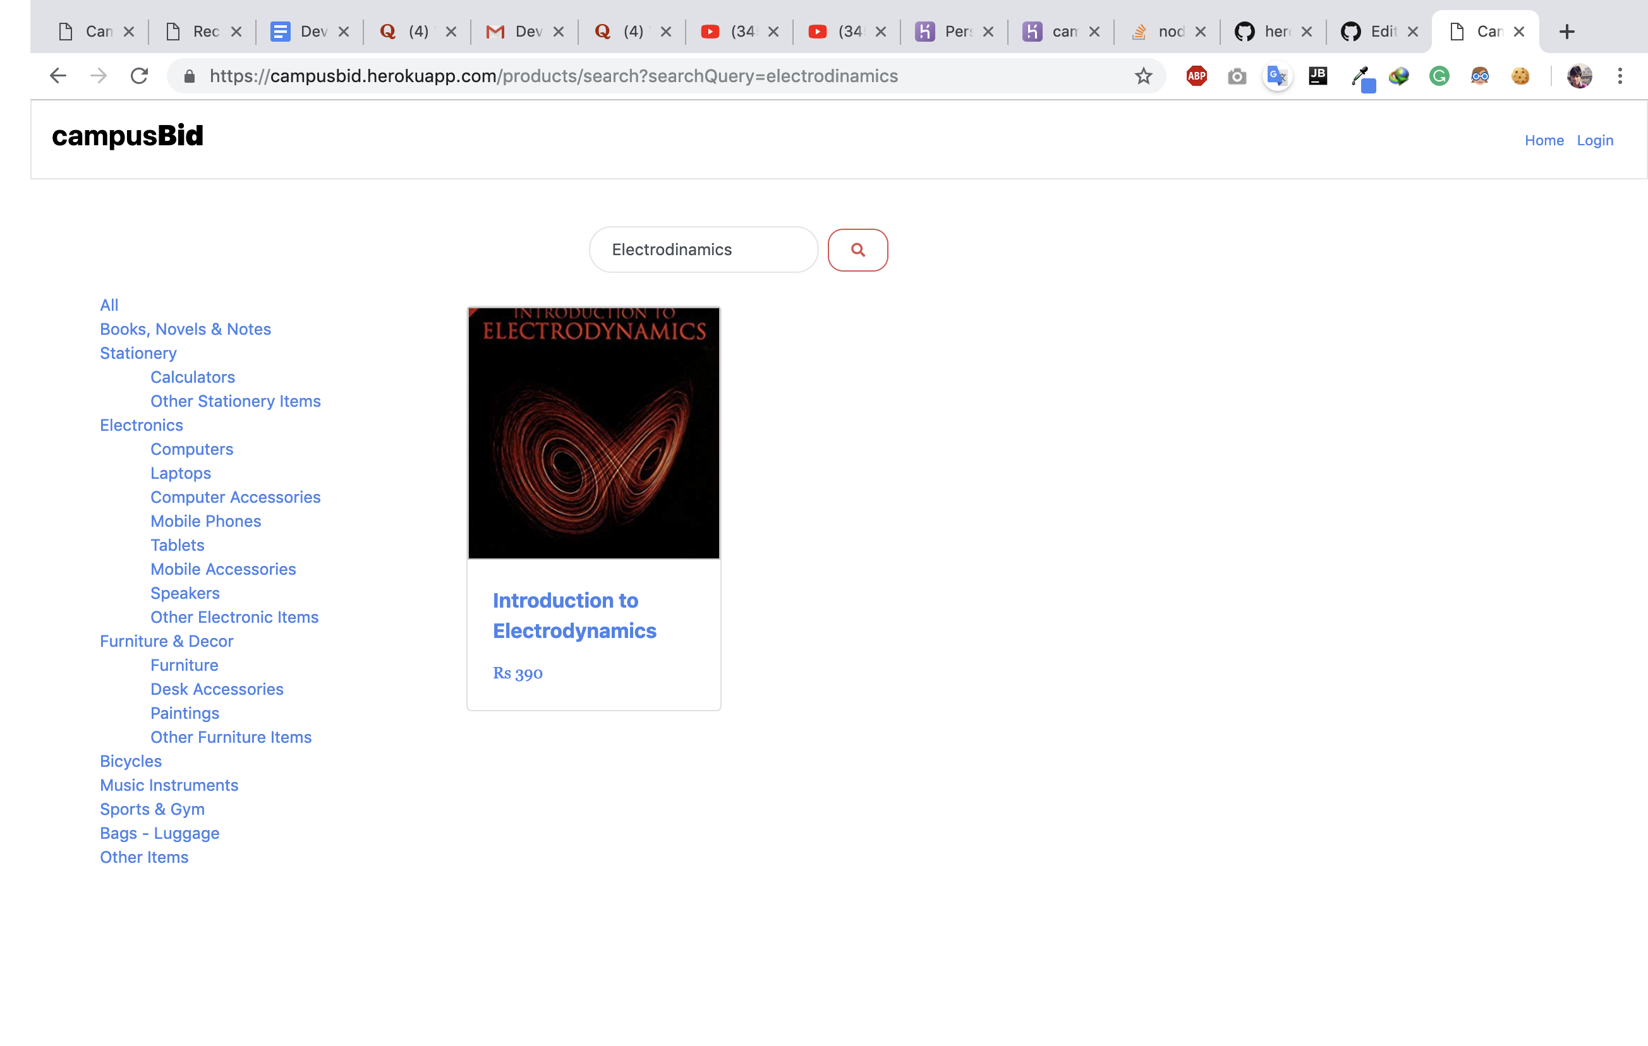This screenshot has width=1648, height=1046.
Task: Click the Login link in top right
Action: point(1594,140)
